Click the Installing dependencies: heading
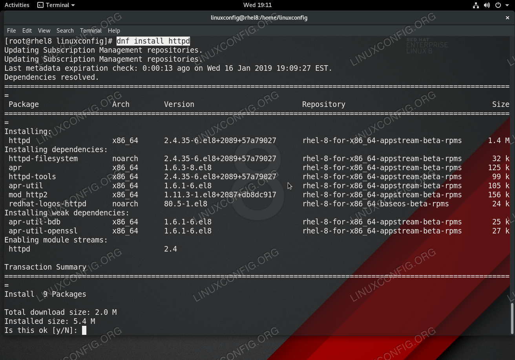 [x=56, y=150]
